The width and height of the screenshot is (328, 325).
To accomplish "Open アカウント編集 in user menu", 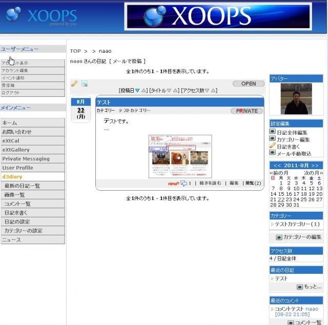I will [x=33, y=71].
